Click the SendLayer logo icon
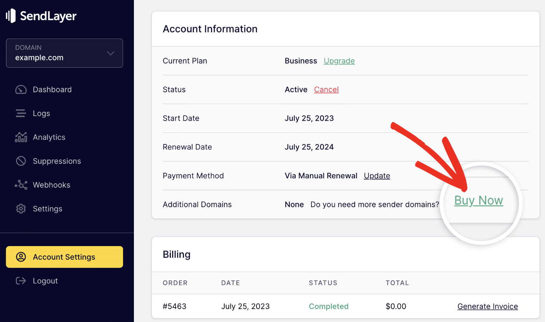The image size is (545, 322). (11, 16)
